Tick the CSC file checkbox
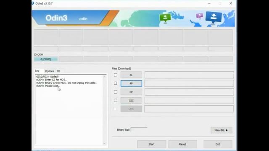 point(116,101)
